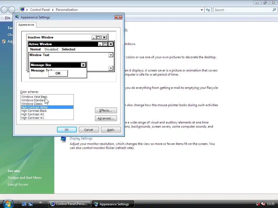The image size is (278, 208).
Task: Click the Effects... button
Action: (x=106, y=110)
